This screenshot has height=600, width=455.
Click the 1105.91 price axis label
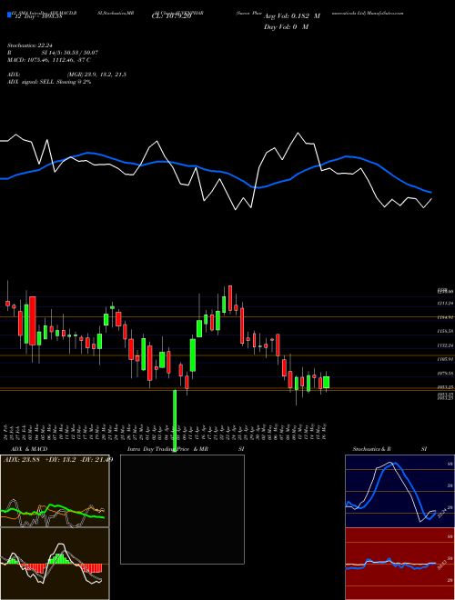(445, 359)
